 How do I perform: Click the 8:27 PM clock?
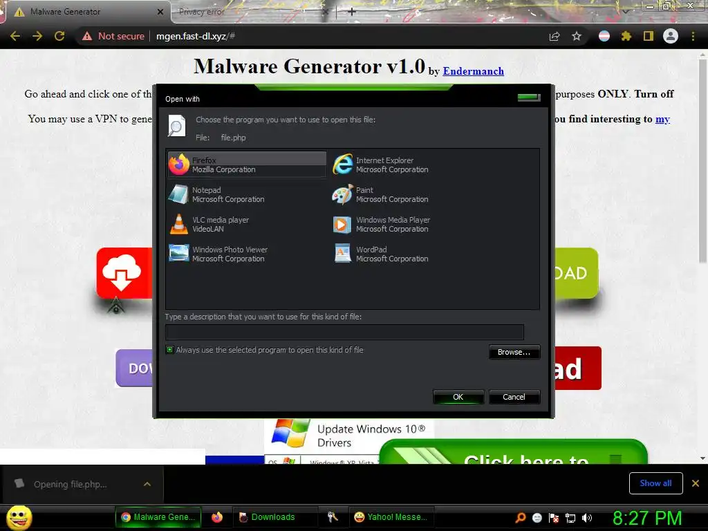[647, 518]
